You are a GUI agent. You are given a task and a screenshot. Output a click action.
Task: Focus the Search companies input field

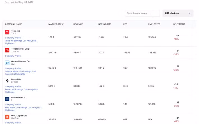coord(142,13)
